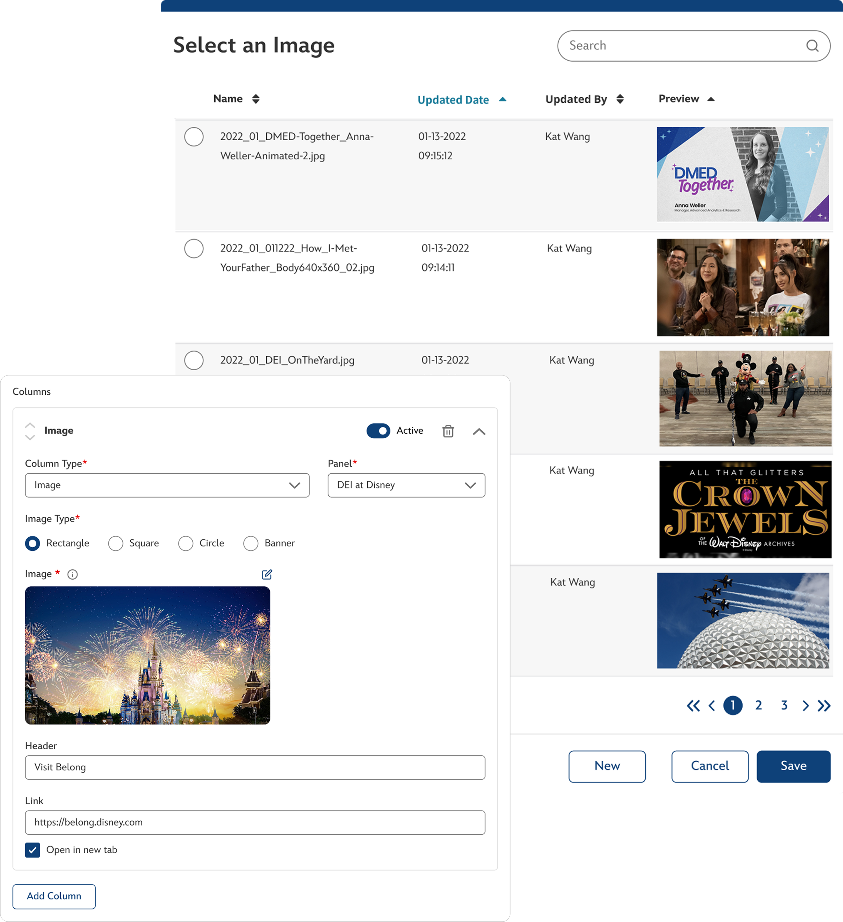Click the search magnifier icon
This screenshot has height=922, width=843.
click(812, 46)
